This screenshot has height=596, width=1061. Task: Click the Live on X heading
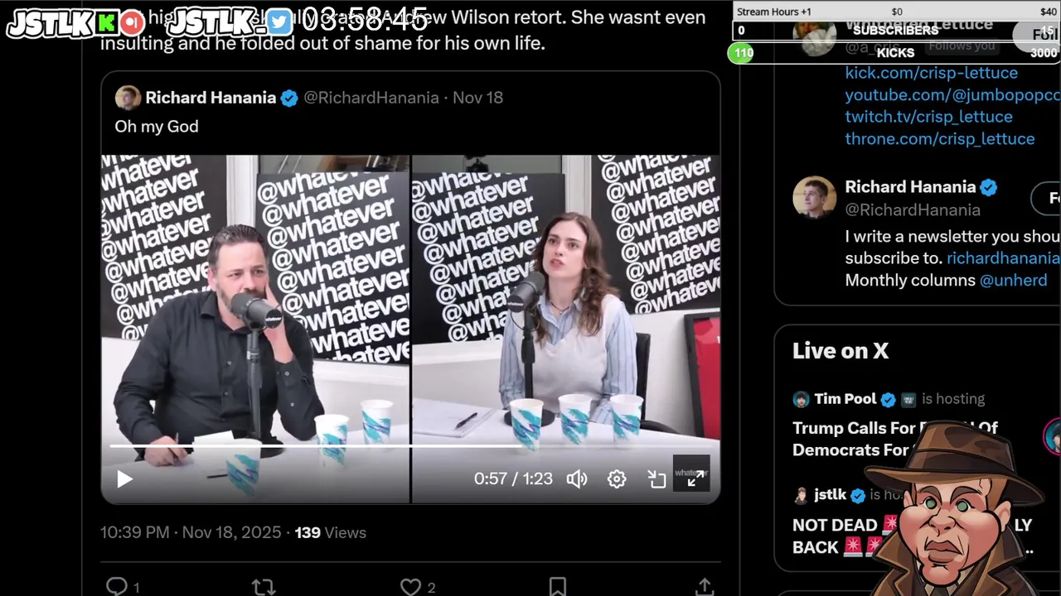(x=841, y=351)
